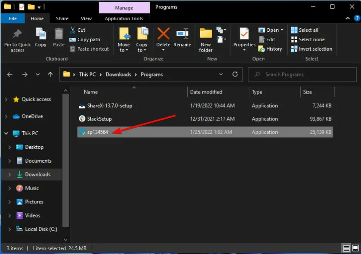Cut the selected file
This screenshot has height=254, width=361.
[x=77, y=30]
